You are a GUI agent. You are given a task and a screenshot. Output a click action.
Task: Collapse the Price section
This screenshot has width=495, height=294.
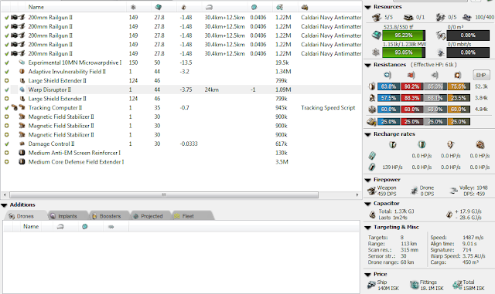[368, 275]
